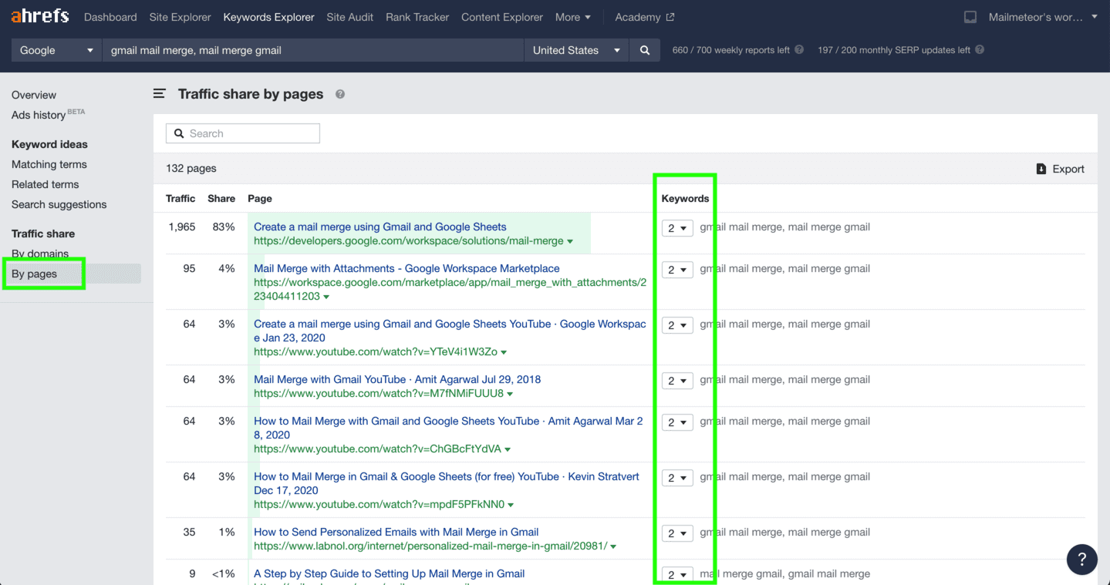Open Create a mail merge using Gmail and Google Sheets page title
1110x585 pixels.
click(x=380, y=227)
